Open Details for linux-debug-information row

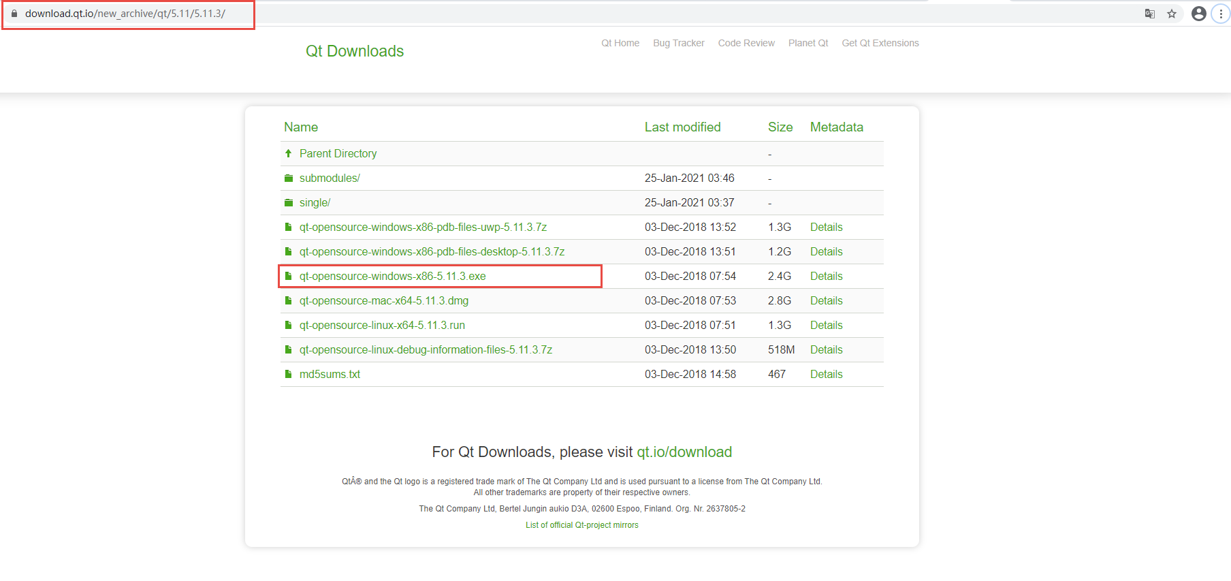827,350
